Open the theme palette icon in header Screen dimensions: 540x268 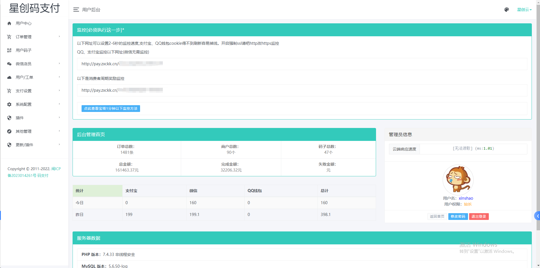[x=507, y=10]
